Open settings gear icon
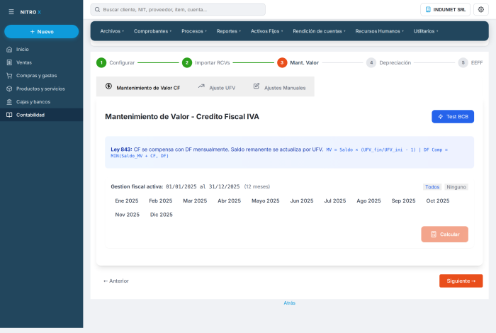This screenshot has height=333, width=496. coord(481,9)
